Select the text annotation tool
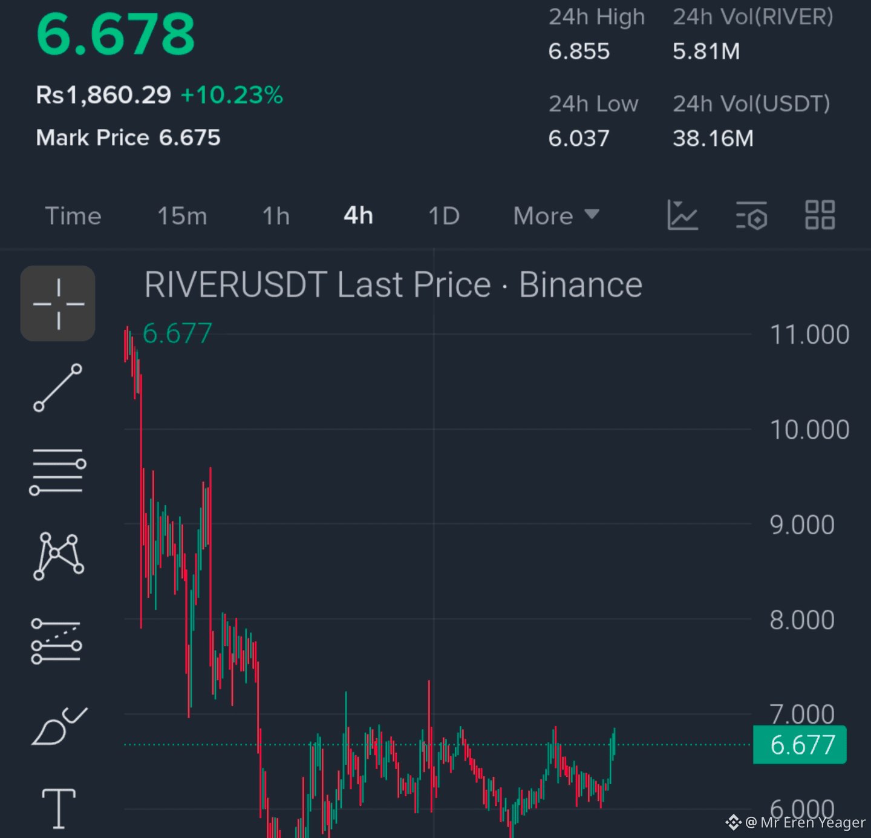Viewport: 871px width, 838px height. 59,808
